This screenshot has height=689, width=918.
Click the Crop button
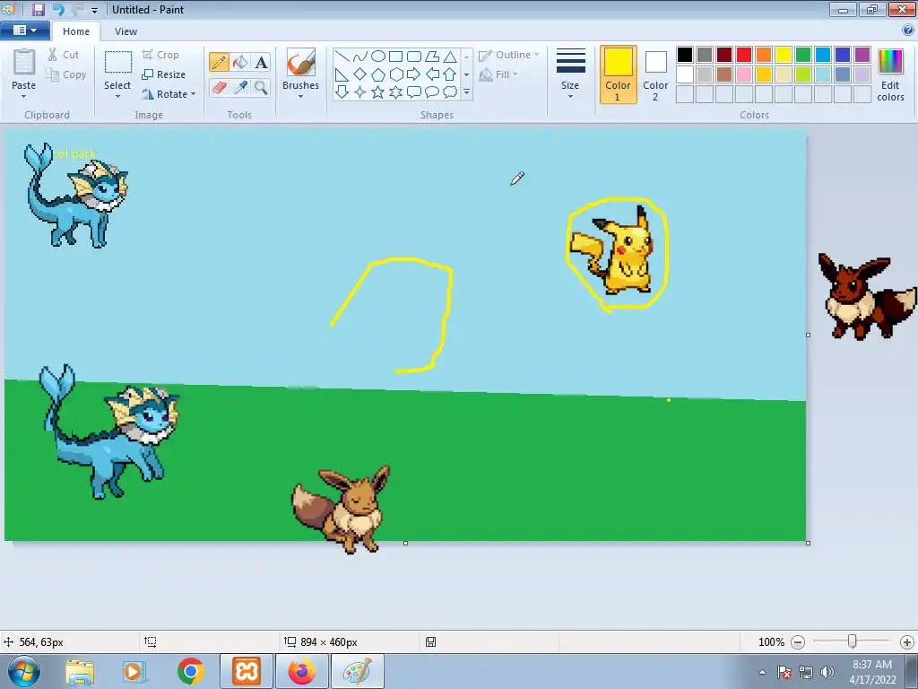(160, 55)
